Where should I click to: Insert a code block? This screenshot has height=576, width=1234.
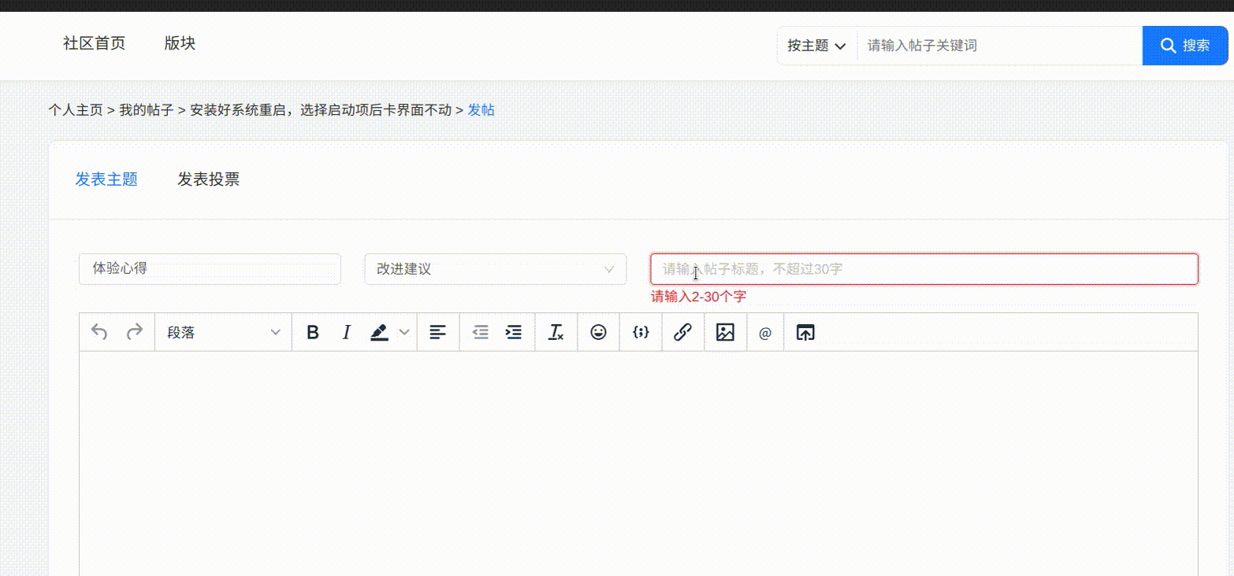[x=641, y=332]
